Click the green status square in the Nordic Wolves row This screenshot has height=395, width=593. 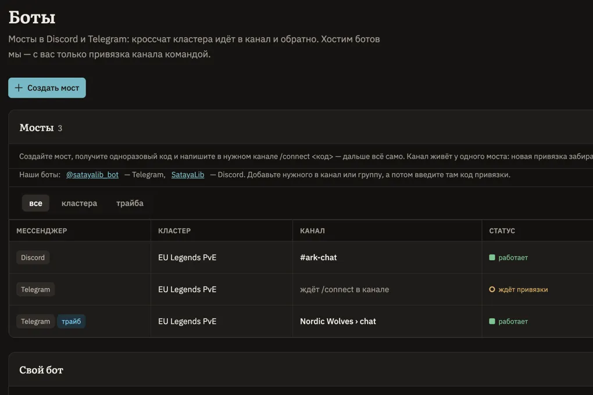pyautogui.click(x=492, y=321)
